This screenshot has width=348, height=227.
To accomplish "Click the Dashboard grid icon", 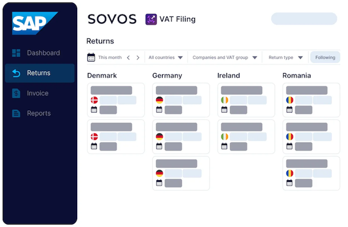I will [x=16, y=53].
